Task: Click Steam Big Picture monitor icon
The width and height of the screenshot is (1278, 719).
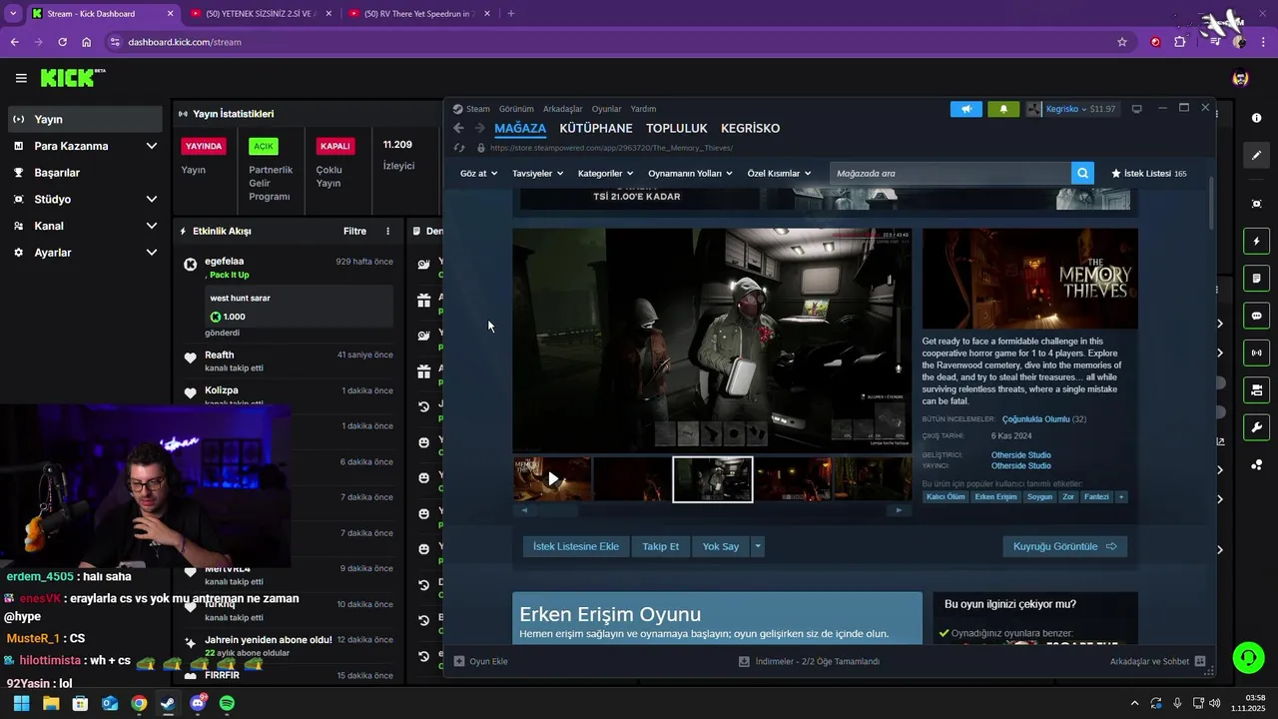Action: click(1136, 109)
